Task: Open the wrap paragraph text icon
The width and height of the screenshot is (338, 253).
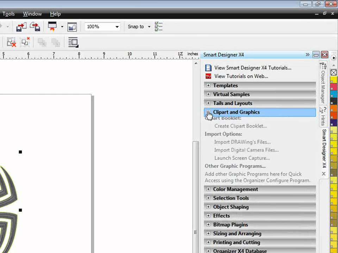Action: [73, 42]
